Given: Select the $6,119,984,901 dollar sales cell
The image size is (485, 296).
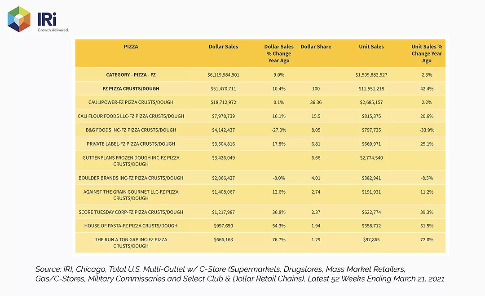Looking at the screenshot, I should tap(223, 75).
